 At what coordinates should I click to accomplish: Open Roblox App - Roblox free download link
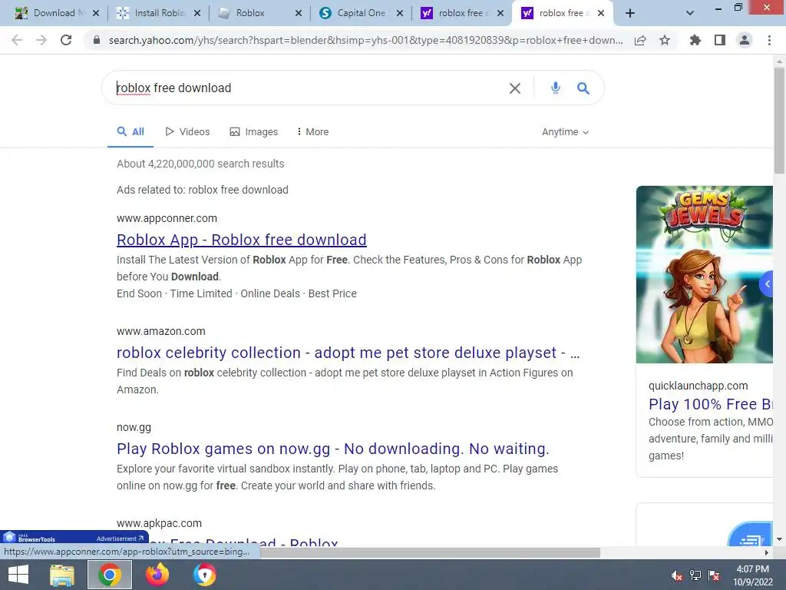point(242,240)
